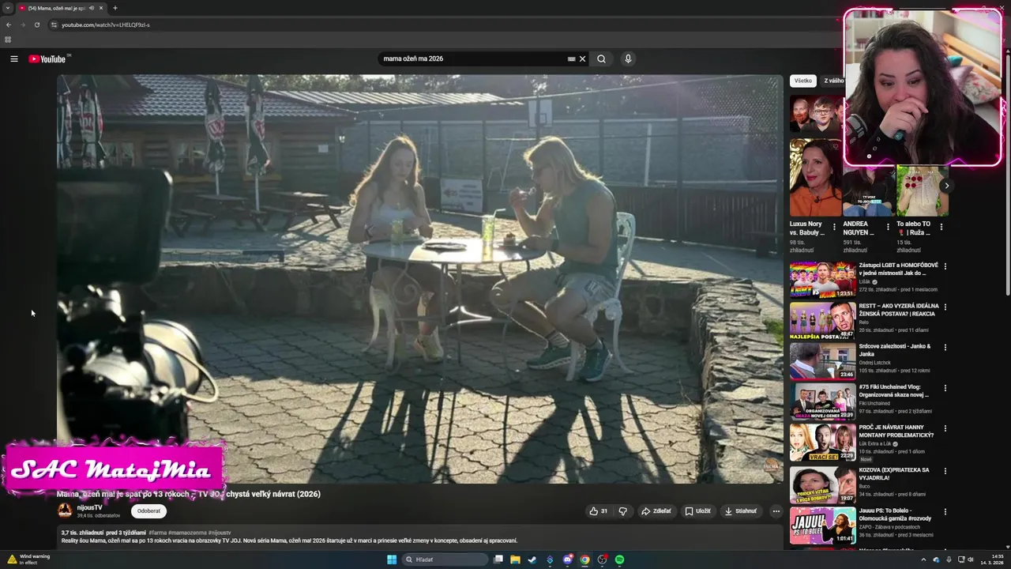Reload the YouTube page
Screen dimensions: 1011x569
pyautogui.click(x=37, y=24)
